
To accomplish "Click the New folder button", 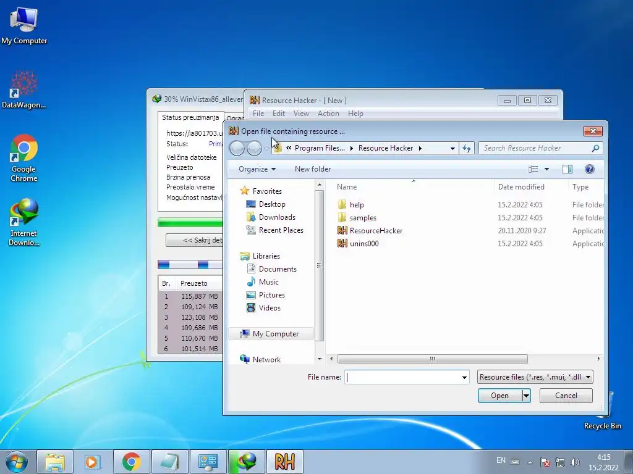I will pyautogui.click(x=312, y=169).
